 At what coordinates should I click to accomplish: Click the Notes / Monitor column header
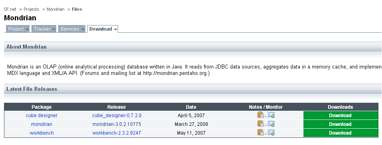click(x=266, y=107)
